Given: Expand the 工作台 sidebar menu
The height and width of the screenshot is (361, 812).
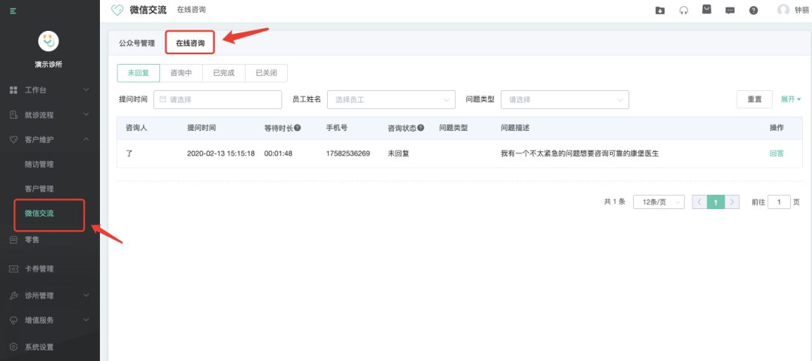Looking at the screenshot, I should pyautogui.click(x=86, y=90).
